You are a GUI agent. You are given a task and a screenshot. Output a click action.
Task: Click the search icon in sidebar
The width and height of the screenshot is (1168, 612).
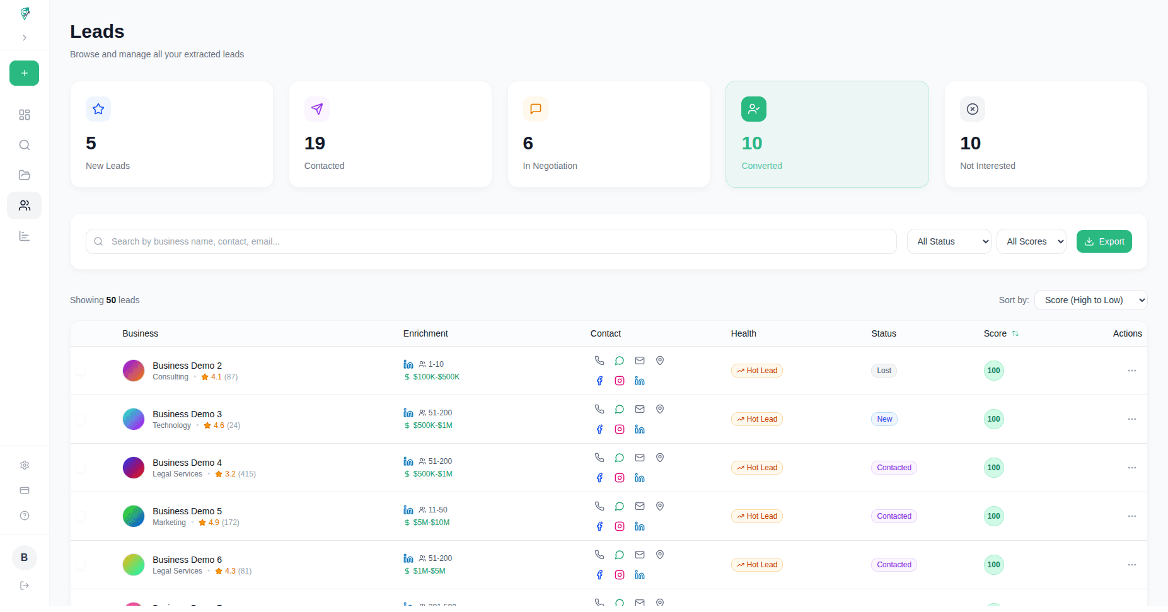tap(24, 145)
